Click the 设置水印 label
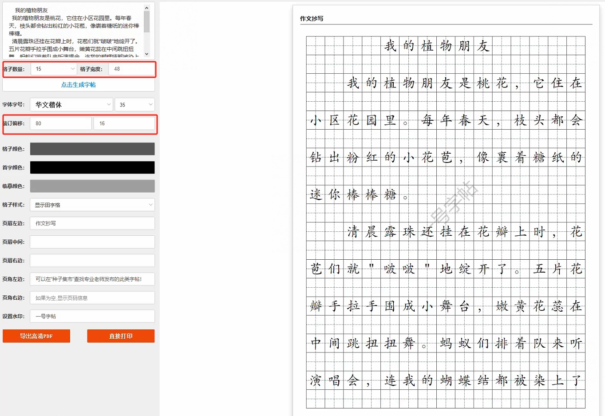The height and width of the screenshot is (416, 605). tap(13, 317)
